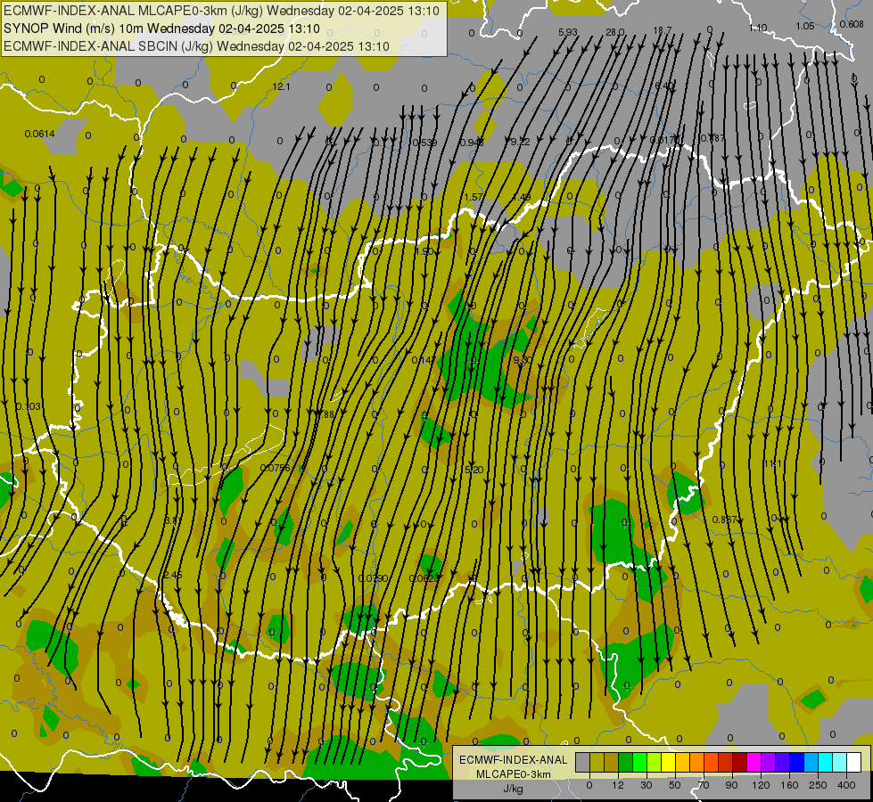Click the J/kg unit label in legend

[514, 789]
